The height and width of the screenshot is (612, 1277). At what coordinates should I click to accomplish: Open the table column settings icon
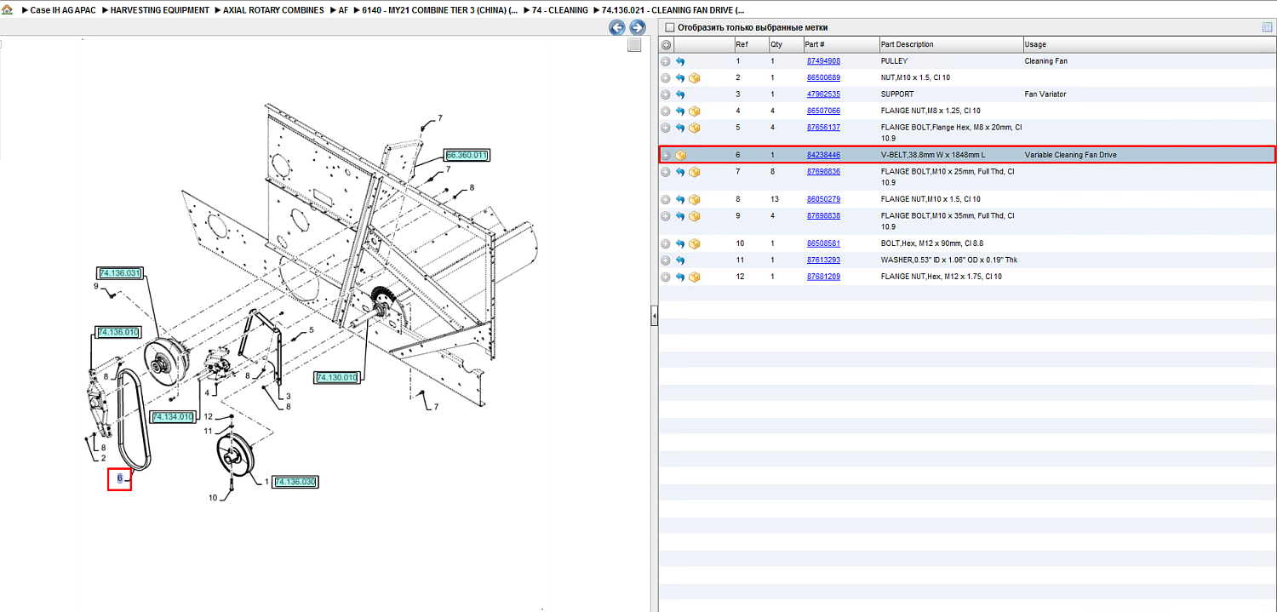[1268, 27]
